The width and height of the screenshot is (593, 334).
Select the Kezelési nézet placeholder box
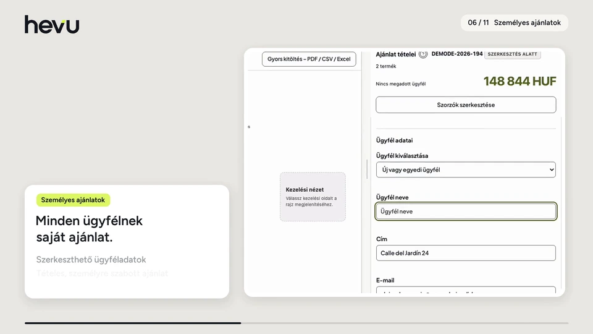pyautogui.click(x=313, y=197)
